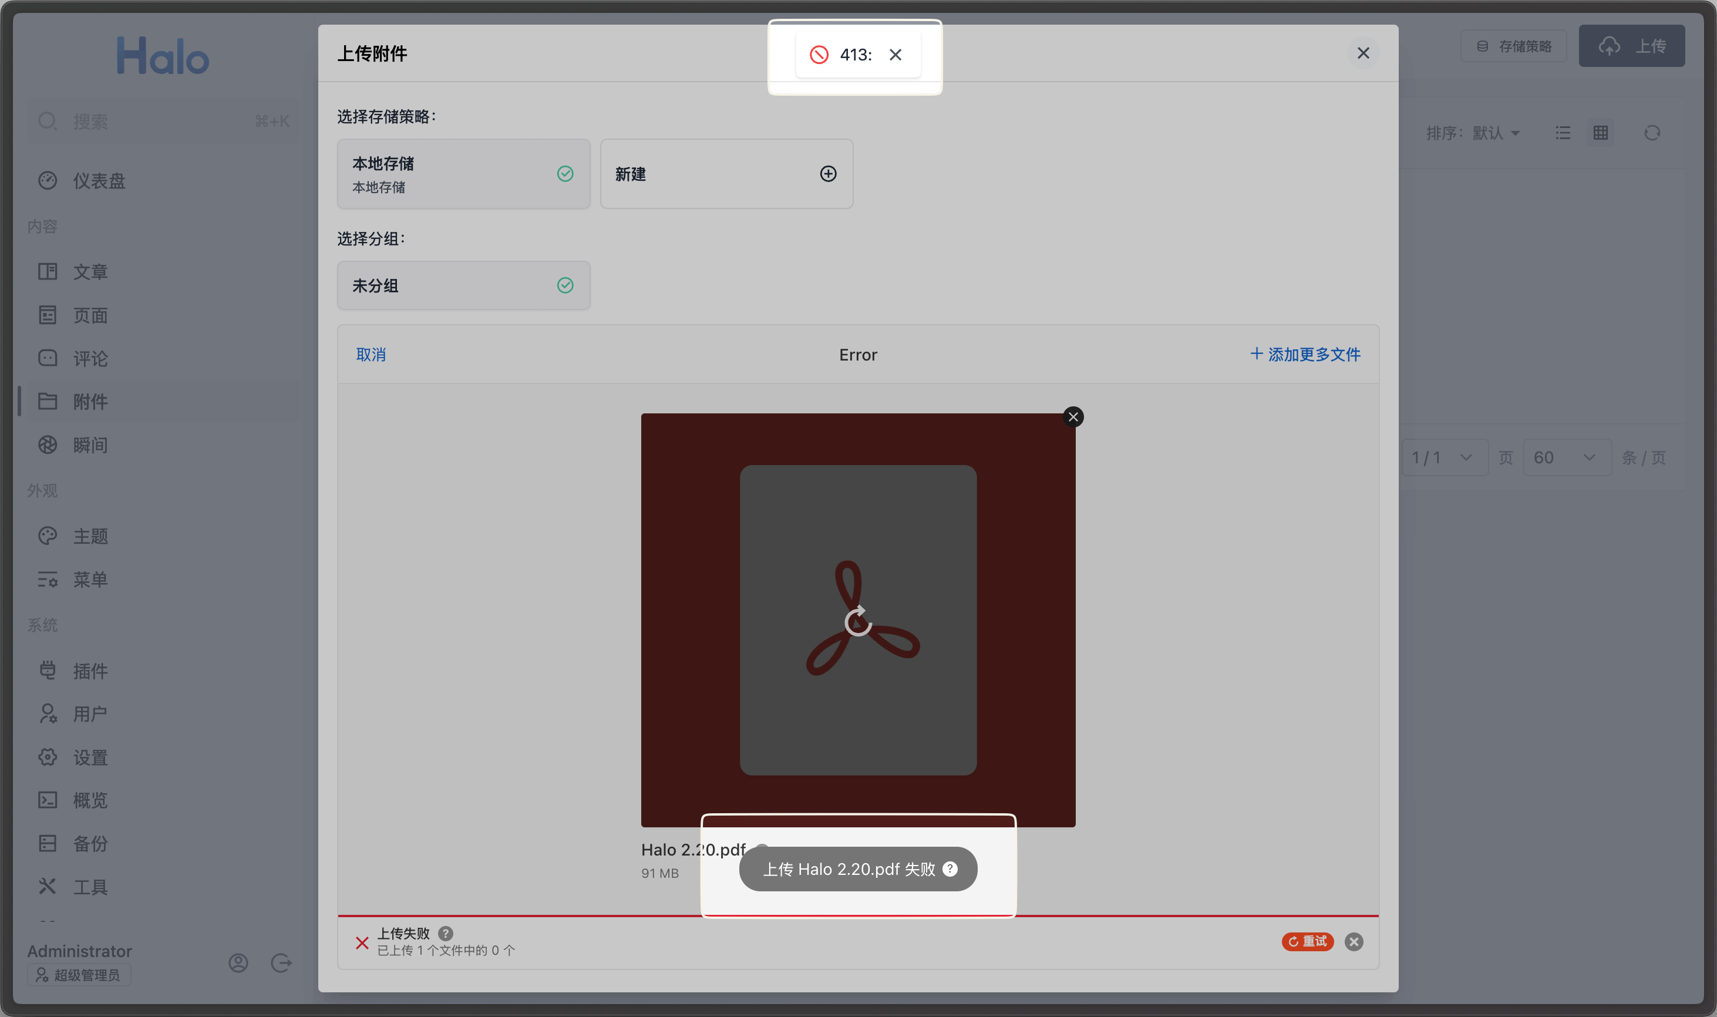Image resolution: width=1717 pixels, height=1017 pixels.
Task: Select the 未分组 group option
Action: click(x=463, y=285)
